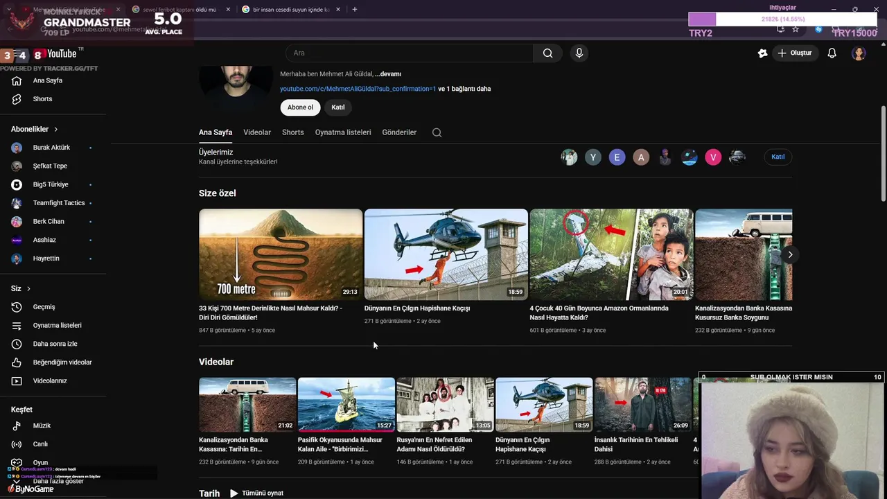The width and height of the screenshot is (887, 499).
Task: Click Tümünü oynat play all
Action: (256, 493)
